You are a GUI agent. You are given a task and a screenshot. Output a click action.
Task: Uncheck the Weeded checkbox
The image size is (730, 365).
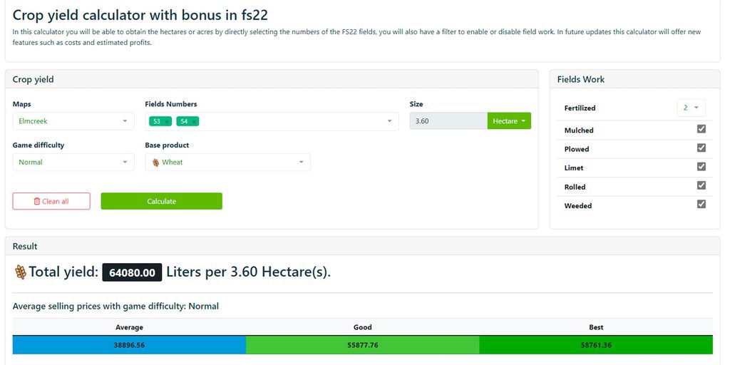pos(701,205)
